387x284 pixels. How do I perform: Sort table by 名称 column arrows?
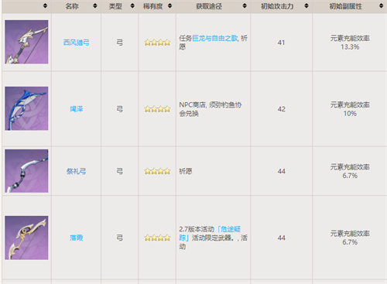point(95,5)
